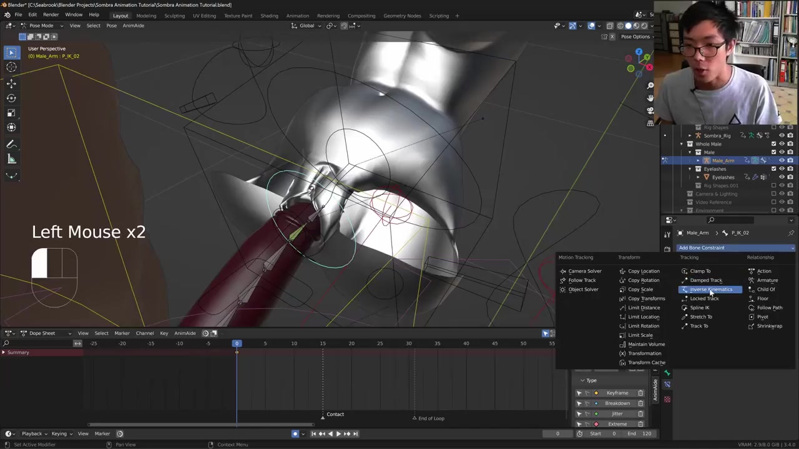Uncheck the Whole Male collection checkbox
The image size is (799, 449).
(773, 144)
